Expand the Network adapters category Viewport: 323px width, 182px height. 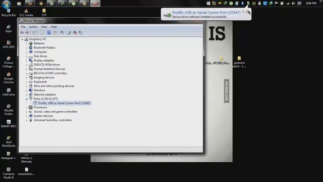[x=26, y=95]
